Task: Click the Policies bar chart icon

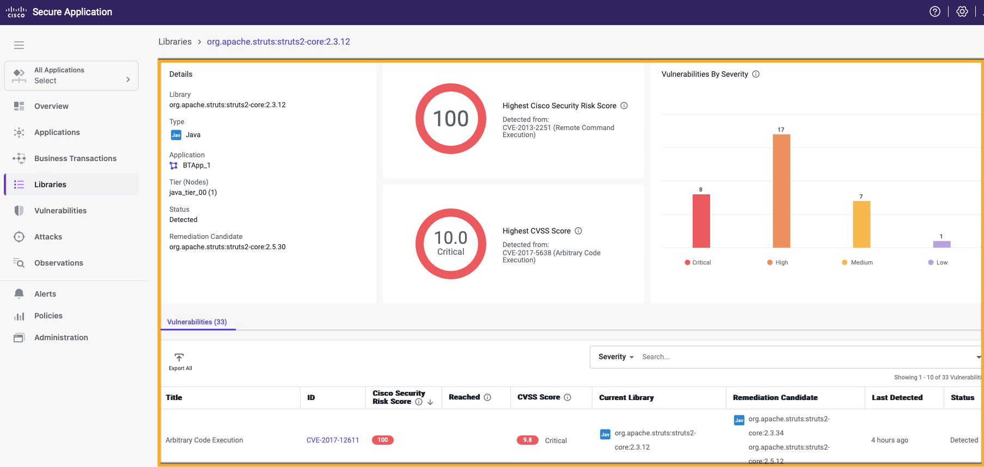Action: tap(19, 316)
